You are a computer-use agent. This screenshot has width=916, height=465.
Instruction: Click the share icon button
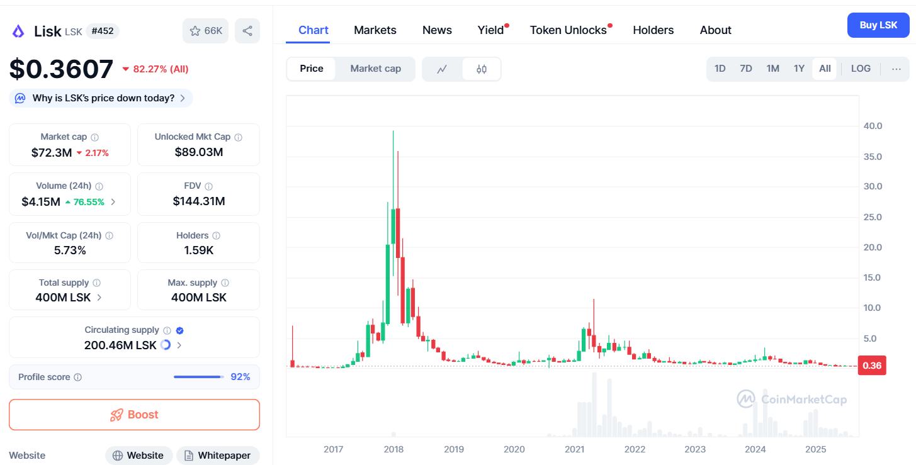pyautogui.click(x=247, y=31)
